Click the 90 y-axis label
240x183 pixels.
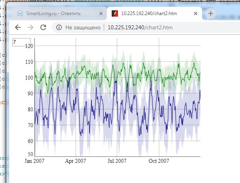pos(30,93)
